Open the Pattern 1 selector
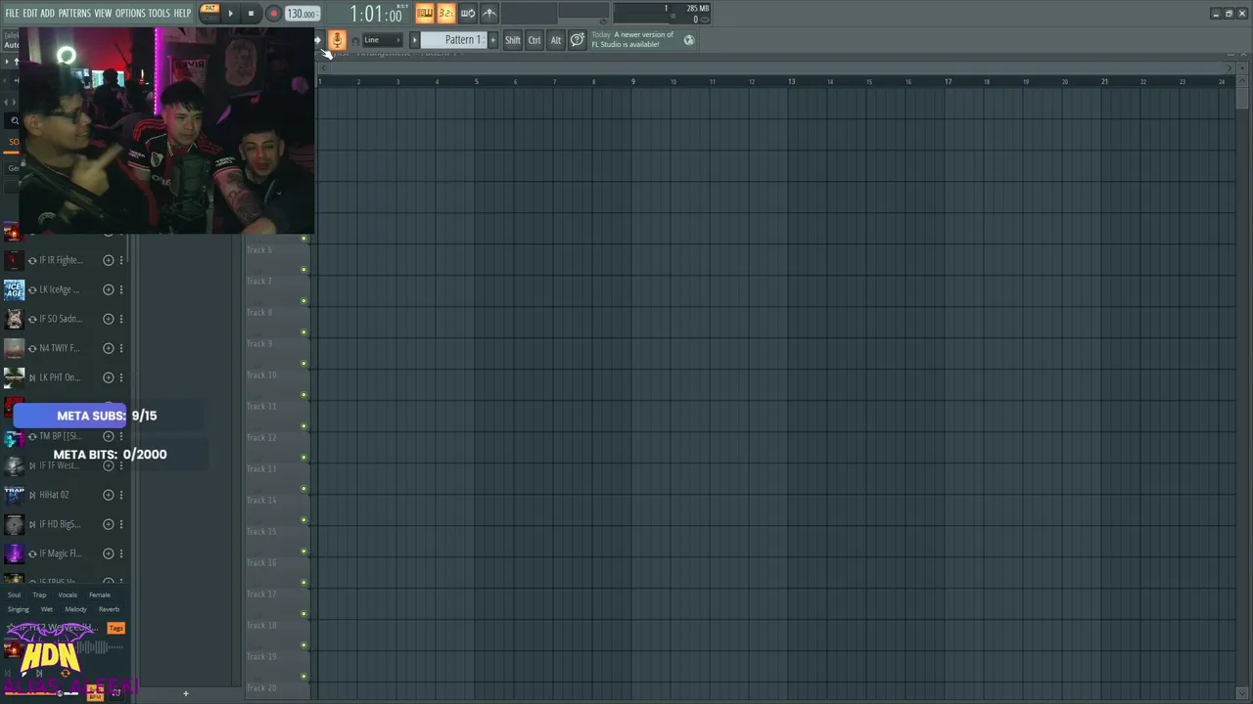The image size is (1253, 704). [x=454, y=40]
